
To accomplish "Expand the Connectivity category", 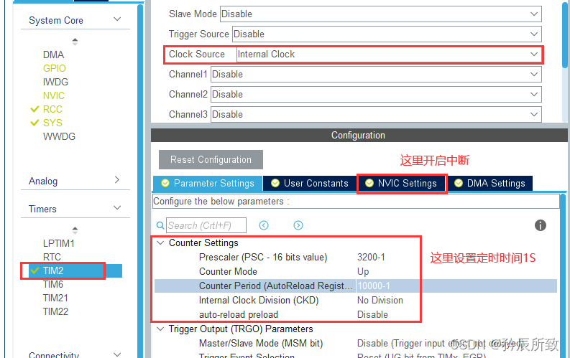I will (x=117, y=354).
